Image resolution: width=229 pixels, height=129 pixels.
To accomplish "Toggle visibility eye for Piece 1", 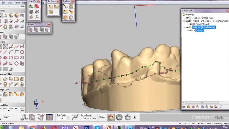I will pos(187,18).
